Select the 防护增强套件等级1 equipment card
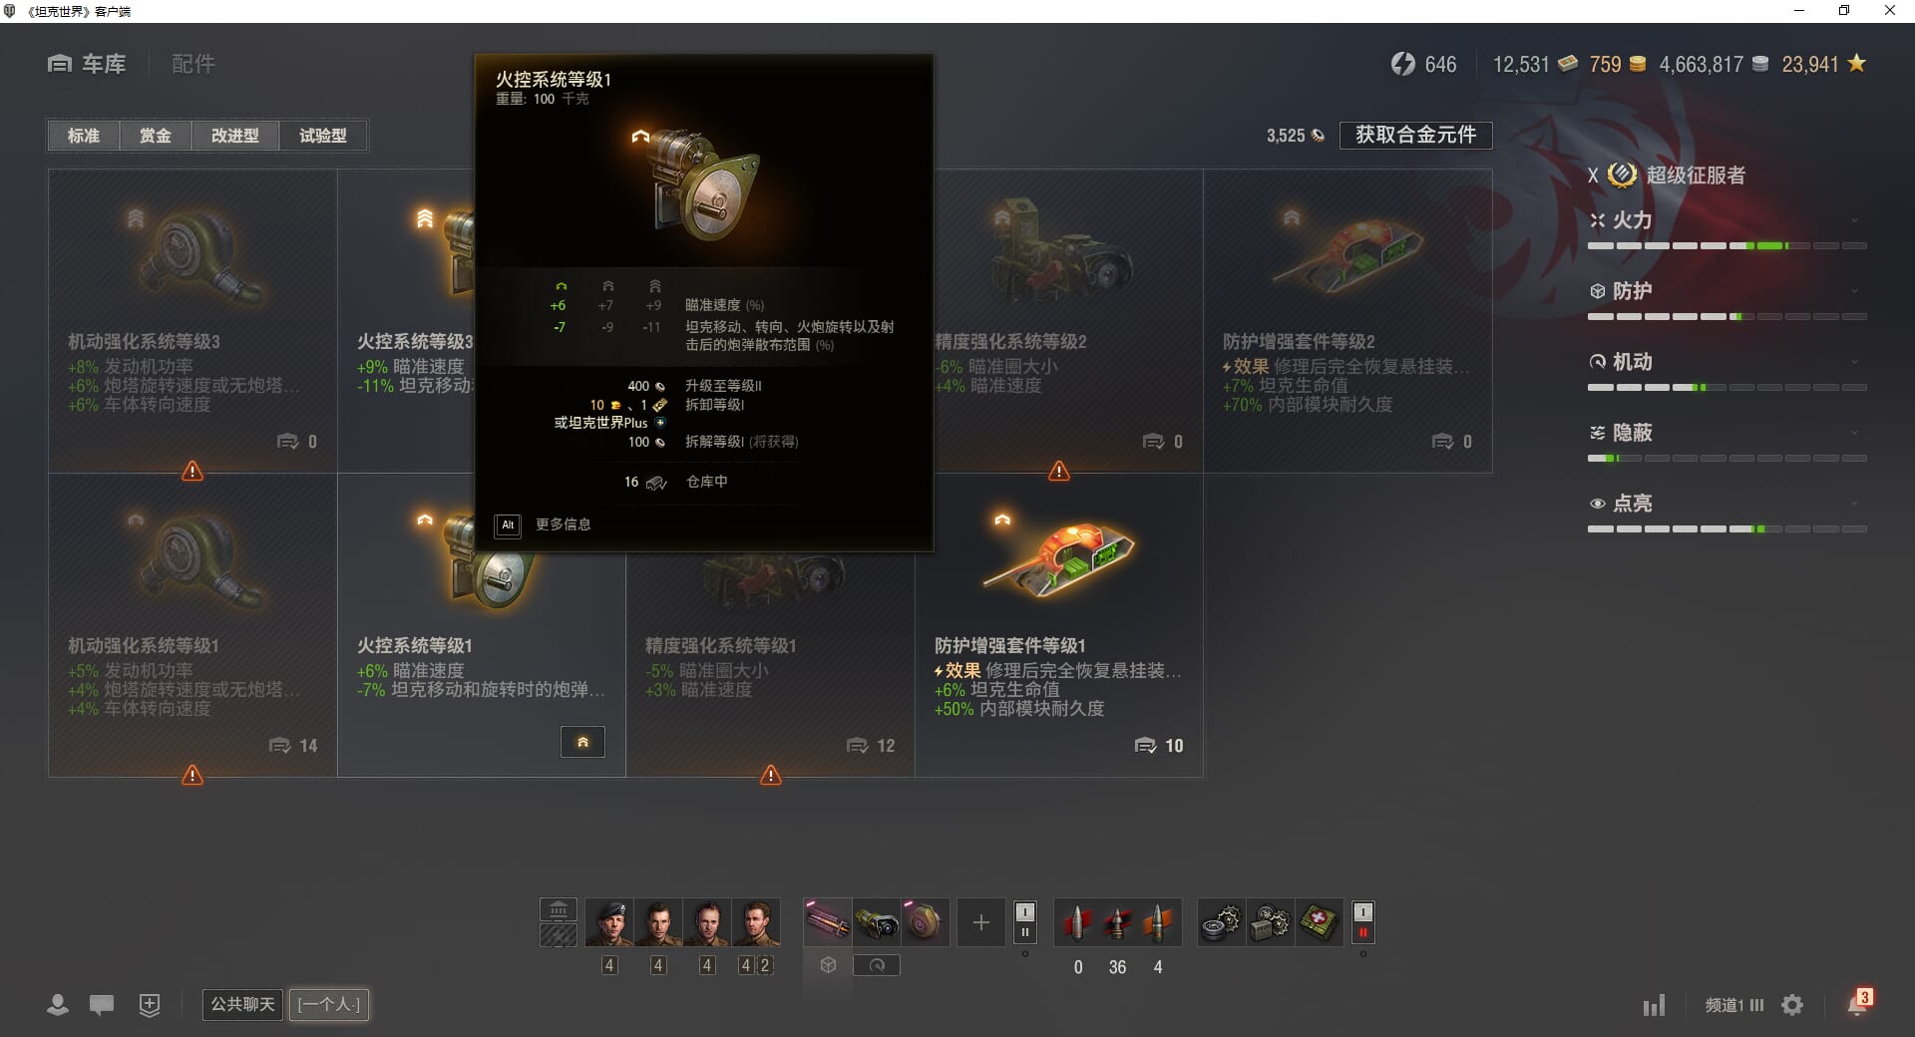Image resolution: width=1915 pixels, height=1037 pixels. click(1059, 625)
